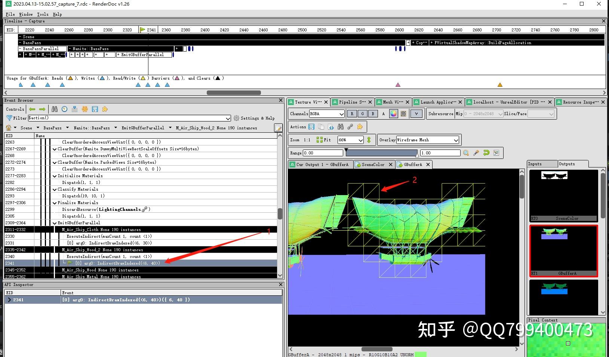Collapse the Initialize Materials tree node
This screenshot has height=357, width=609.
click(55, 176)
